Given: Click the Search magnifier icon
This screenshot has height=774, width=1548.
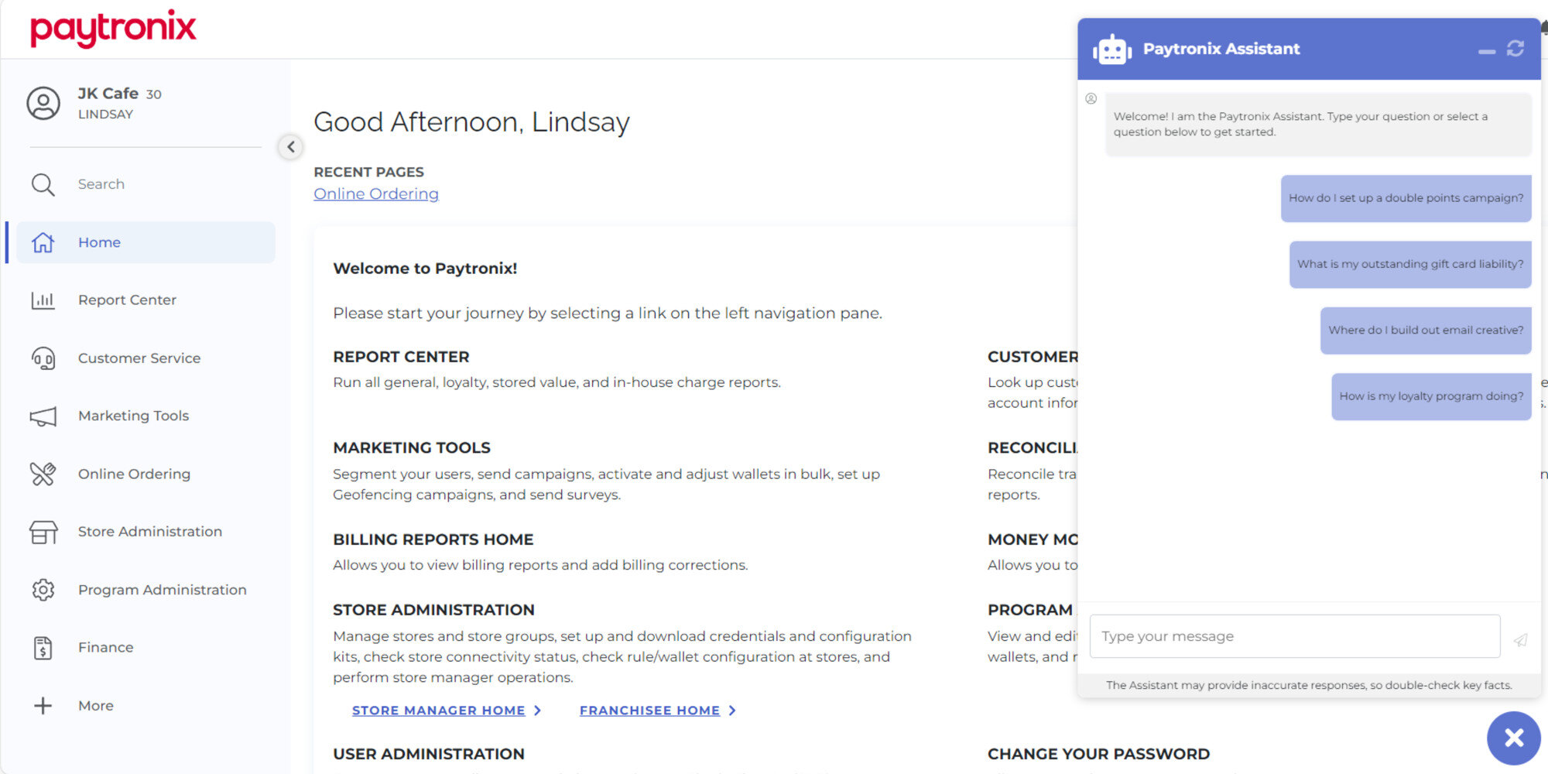Looking at the screenshot, I should (x=43, y=184).
